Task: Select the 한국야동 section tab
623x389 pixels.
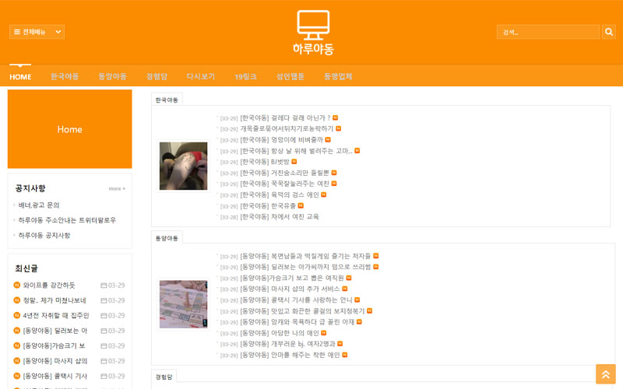Action: pyautogui.click(x=167, y=100)
